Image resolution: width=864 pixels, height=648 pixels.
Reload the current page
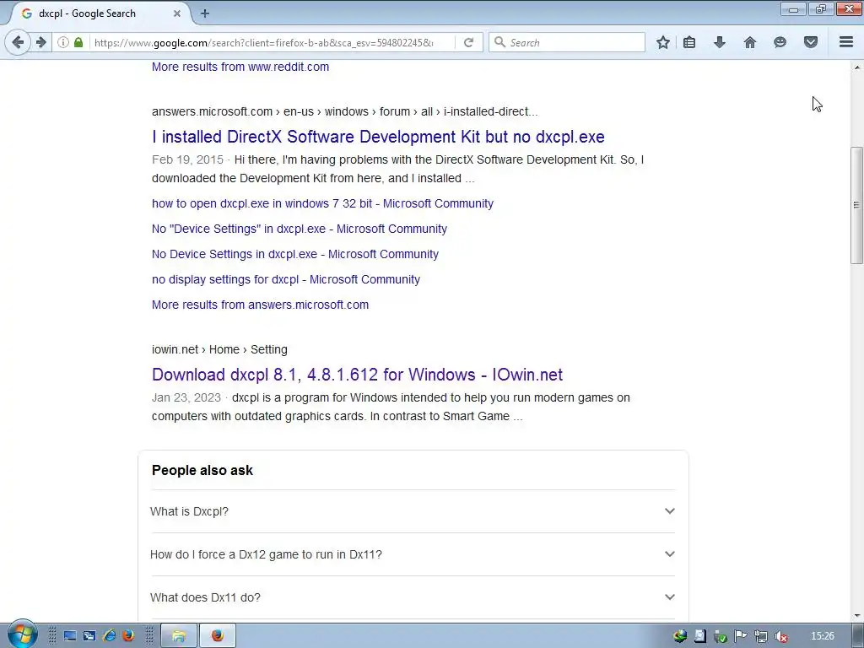(468, 42)
